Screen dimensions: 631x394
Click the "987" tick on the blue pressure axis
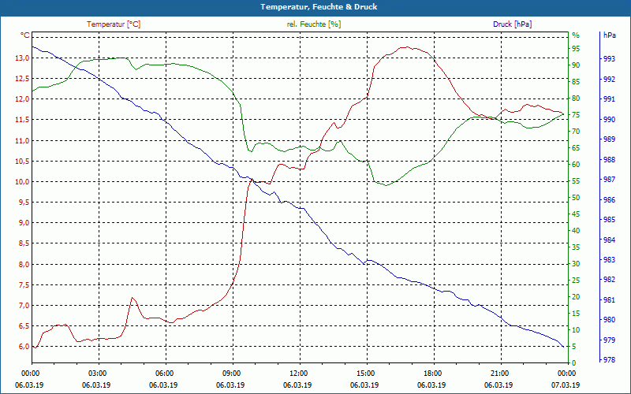pyautogui.click(x=609, y=180)
